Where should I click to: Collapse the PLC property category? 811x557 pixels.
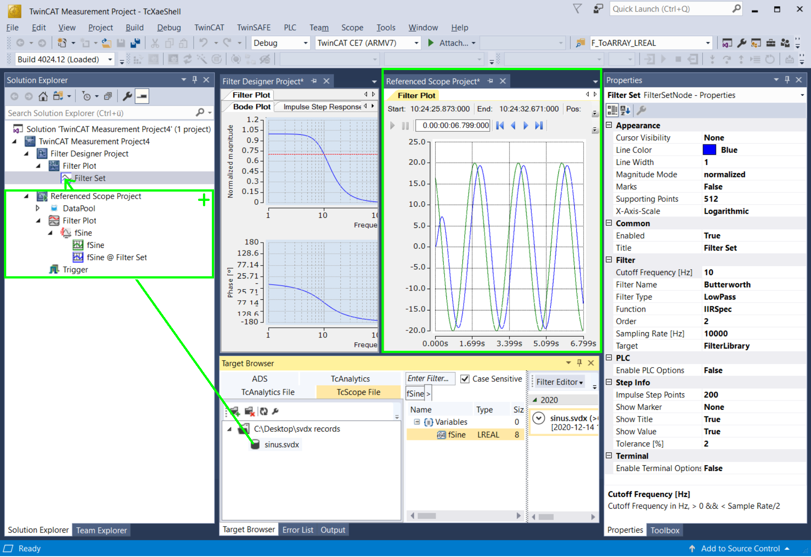(609, 357)
